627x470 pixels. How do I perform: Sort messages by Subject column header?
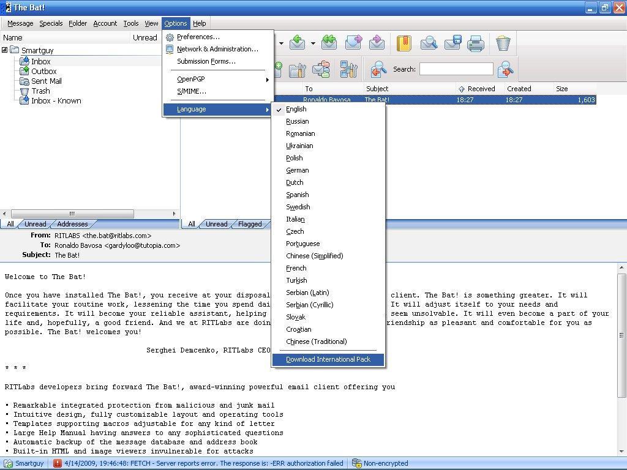point(410,89)
